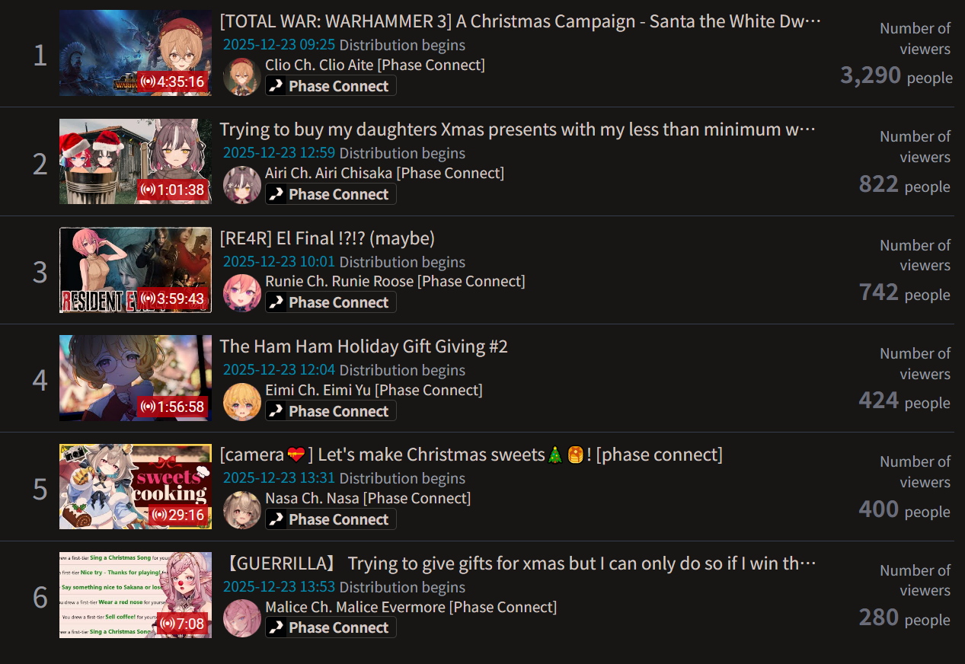Open title 'Trying to buy my daughters Xmas presents'
The height and width of the screenshot is (664, 965).
(517, 129)
